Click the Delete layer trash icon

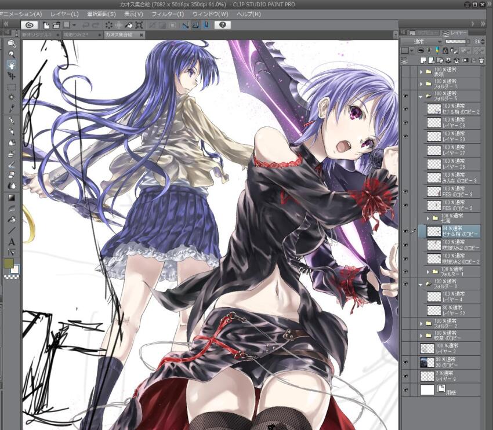click(481, 60)
